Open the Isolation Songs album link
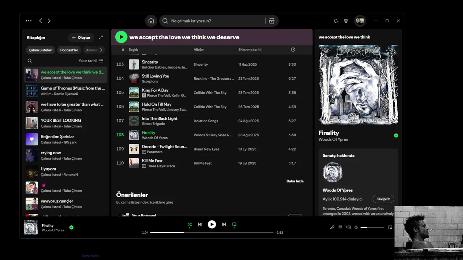 click(x=206, y=121)
